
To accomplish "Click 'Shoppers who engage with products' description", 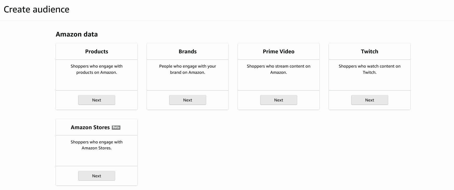I will coord(96,69).
